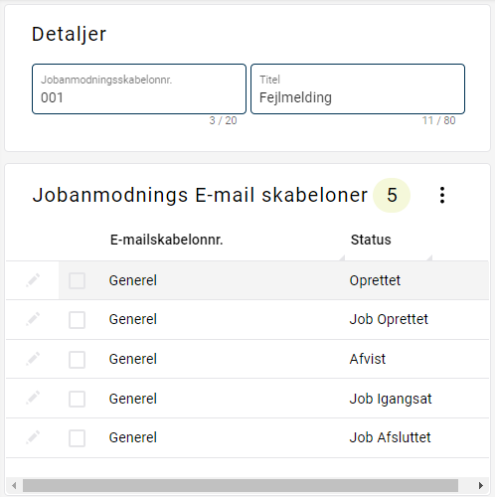Click the horizontal scrollbar track
This screenshot has height=497, width=495.
(x=241, y=486)
